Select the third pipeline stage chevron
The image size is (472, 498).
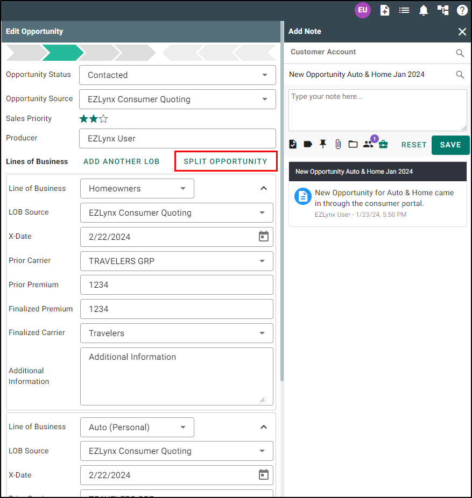[x=99, y=52]
